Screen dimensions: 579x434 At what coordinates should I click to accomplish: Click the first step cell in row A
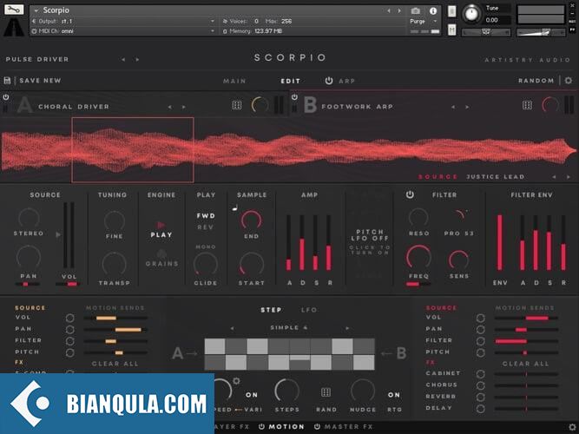click(215, 346)
